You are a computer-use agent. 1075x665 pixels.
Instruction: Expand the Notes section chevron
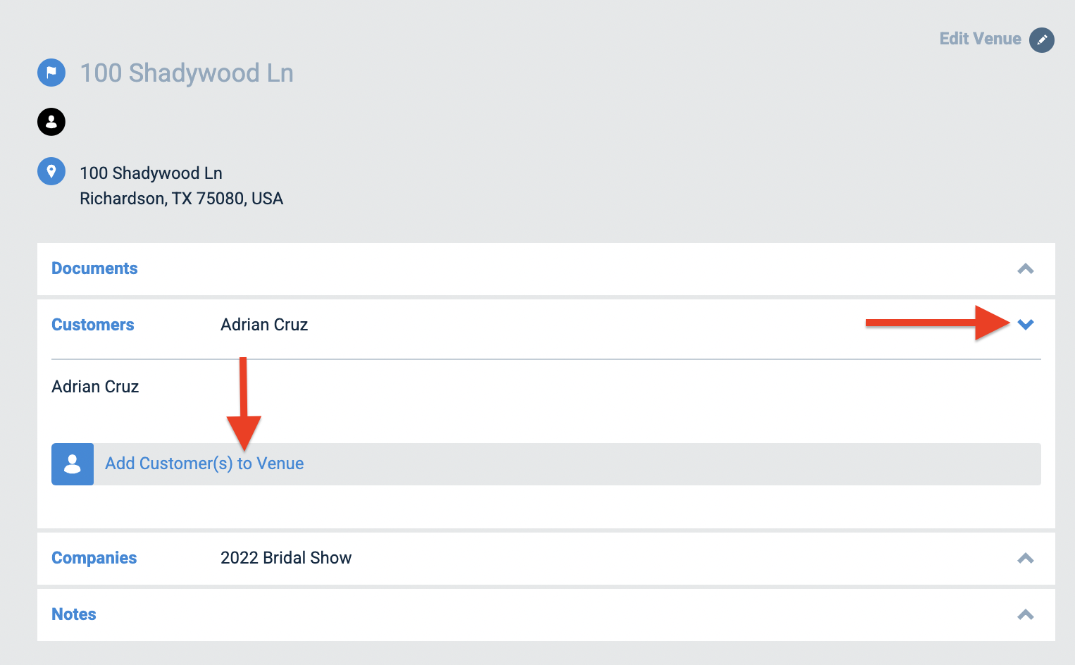pyautogui.click(x=1026, y=614)
